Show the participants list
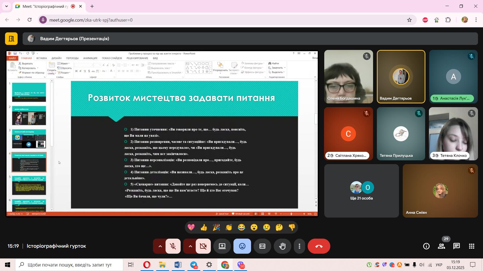The height and width of the screenshot is (271, 483). (x=441, y=246)
